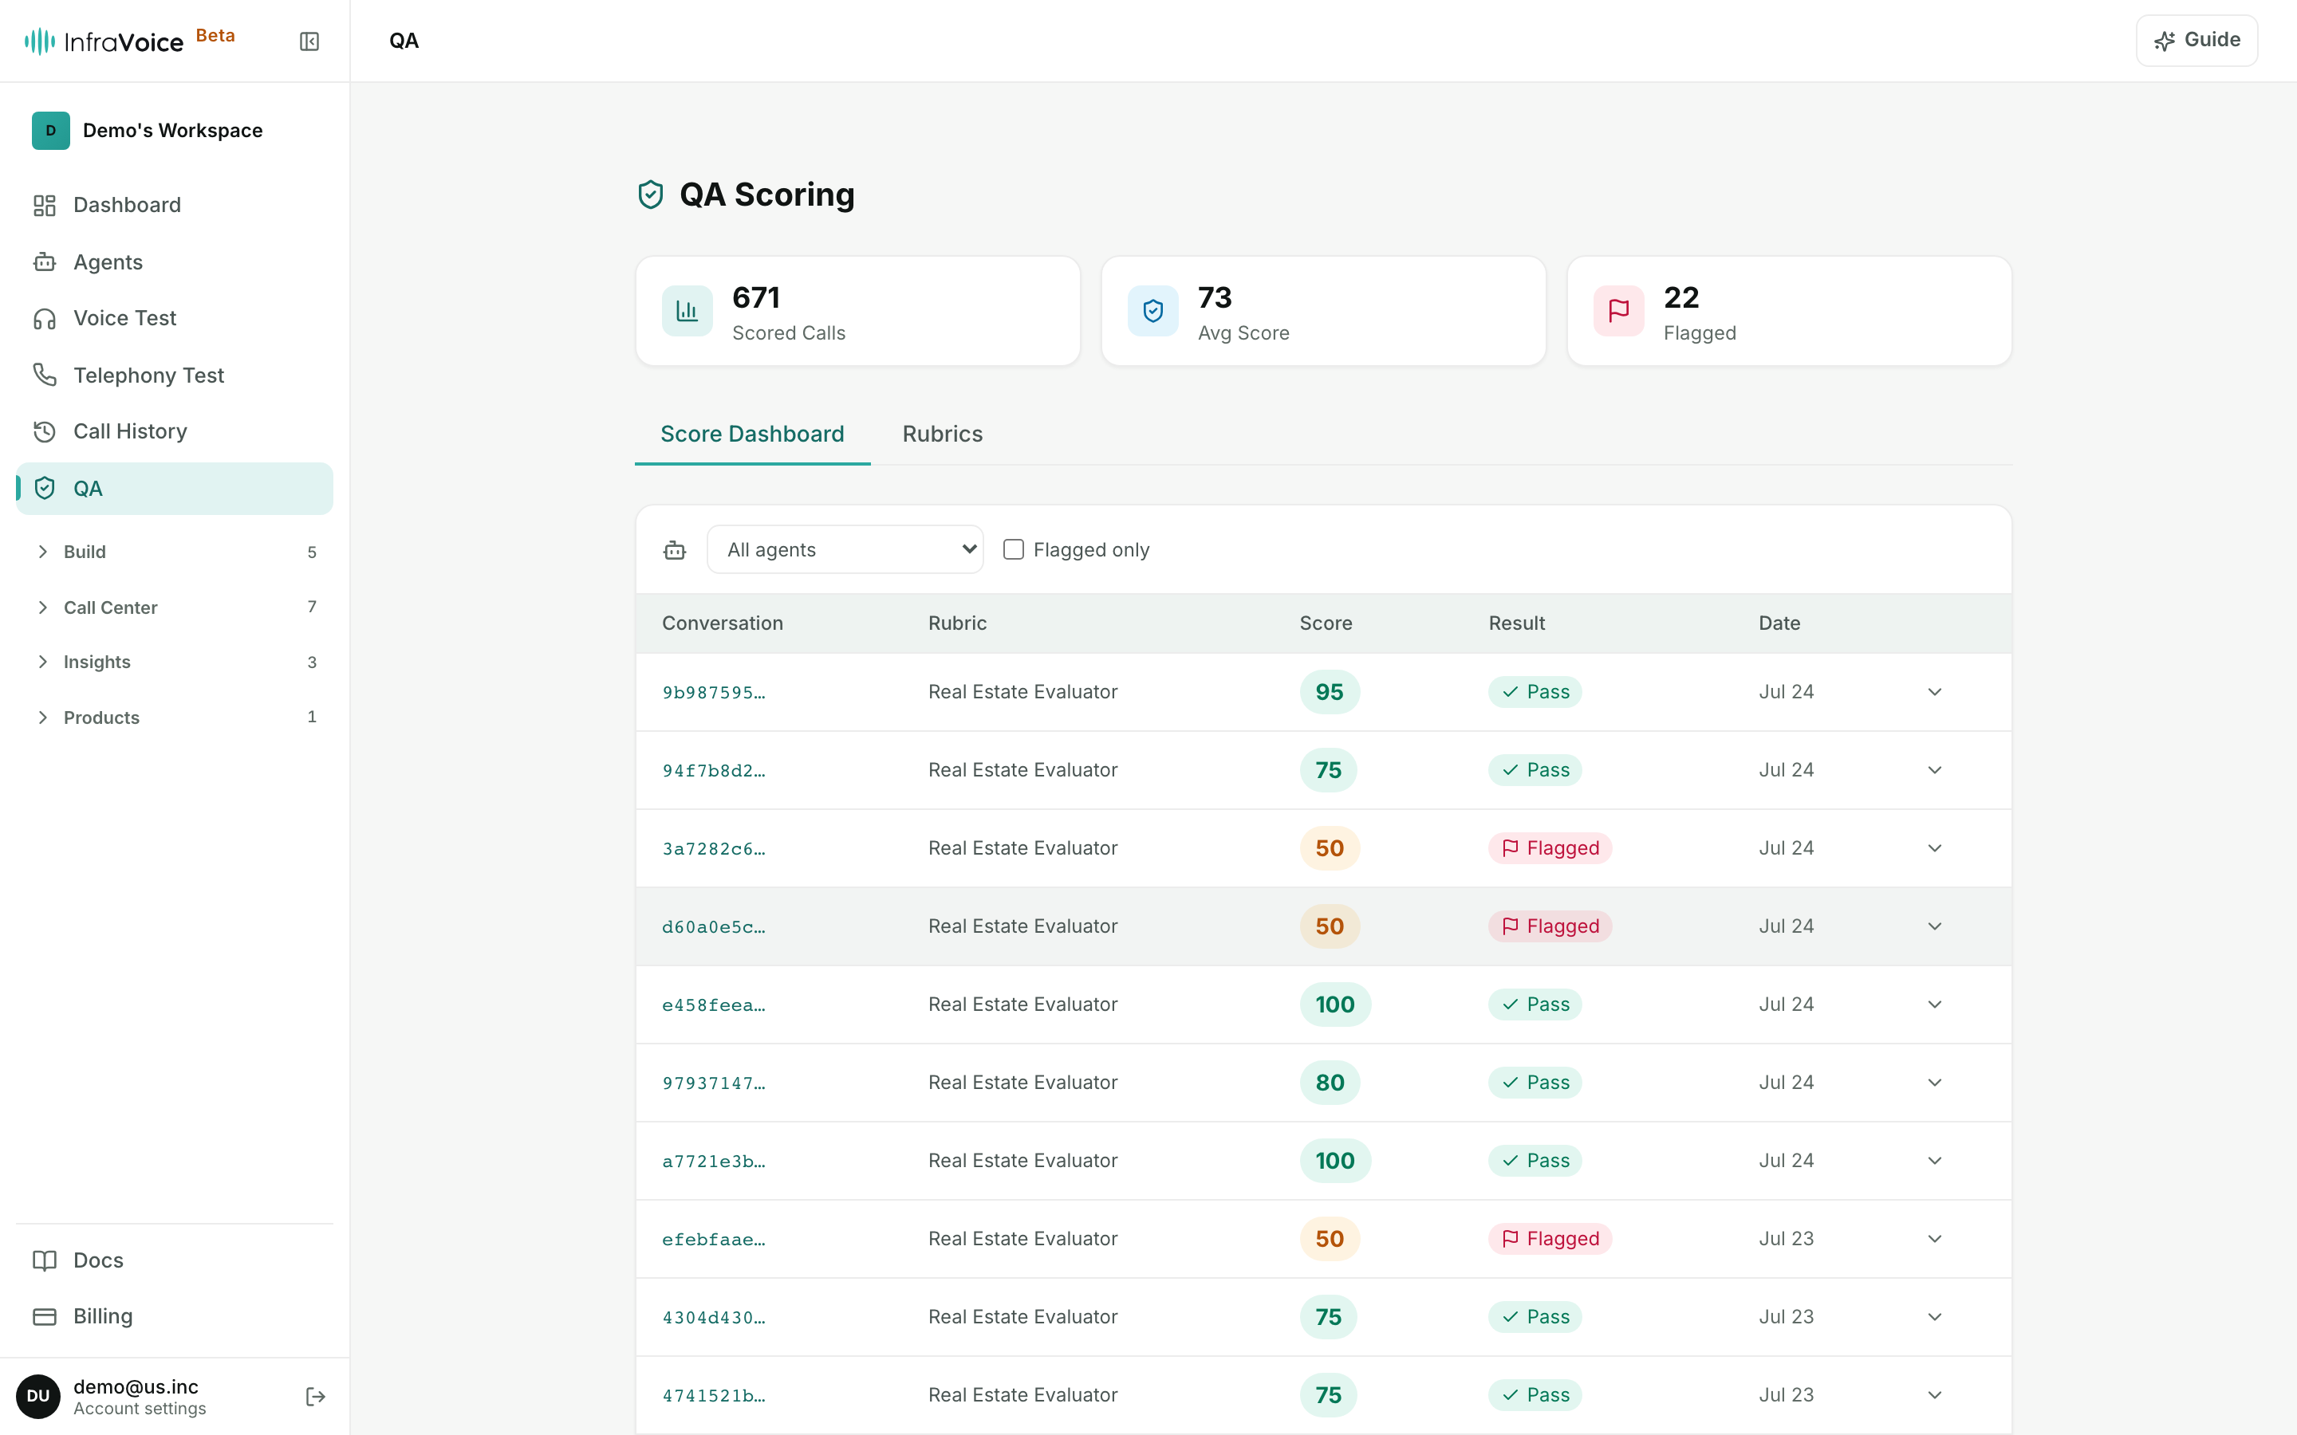Click the InfraVoice waveform logo
2297x1435 pixels.
(x=39, y=41)
